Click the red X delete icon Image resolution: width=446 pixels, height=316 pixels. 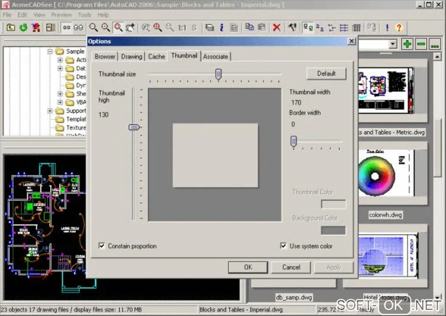(276, 28)
